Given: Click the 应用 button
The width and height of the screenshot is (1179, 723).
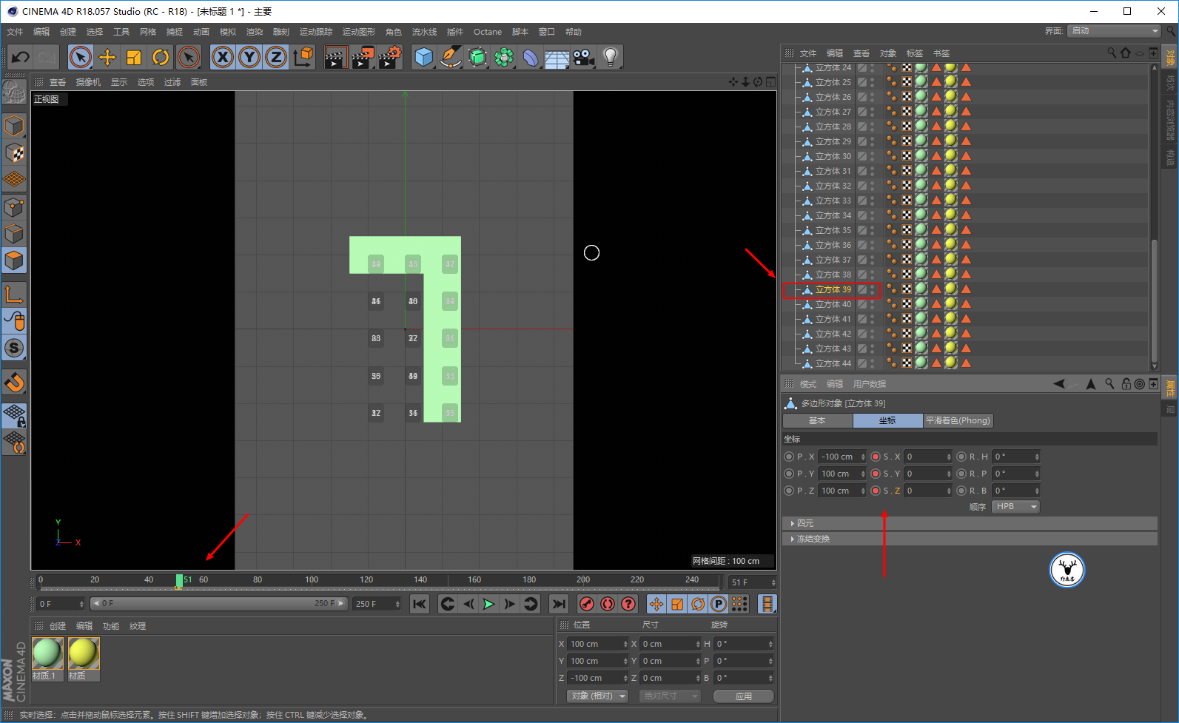Looking at the screenshot, I should click(744, 696).
